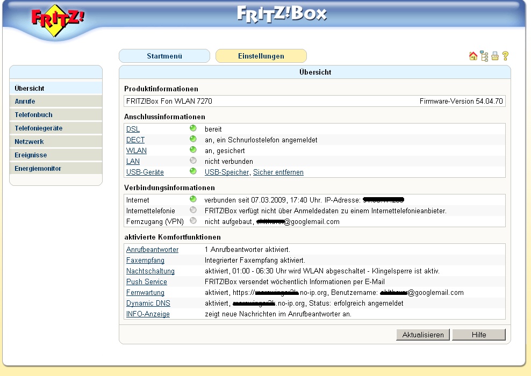Follow the DSL link

click(x=133, y=129)
